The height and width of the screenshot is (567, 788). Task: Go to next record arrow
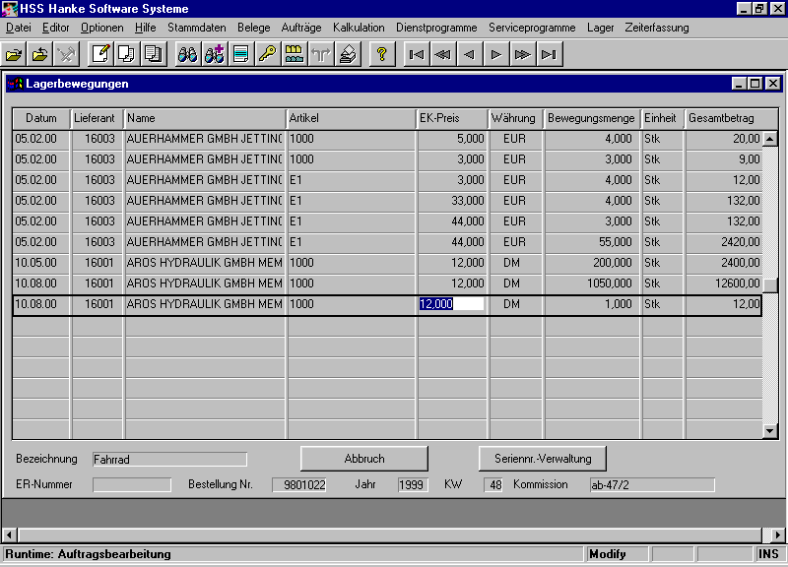tap(496, 54)
